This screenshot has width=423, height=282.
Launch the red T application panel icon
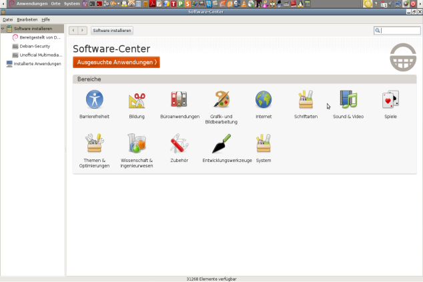[173, 4]
